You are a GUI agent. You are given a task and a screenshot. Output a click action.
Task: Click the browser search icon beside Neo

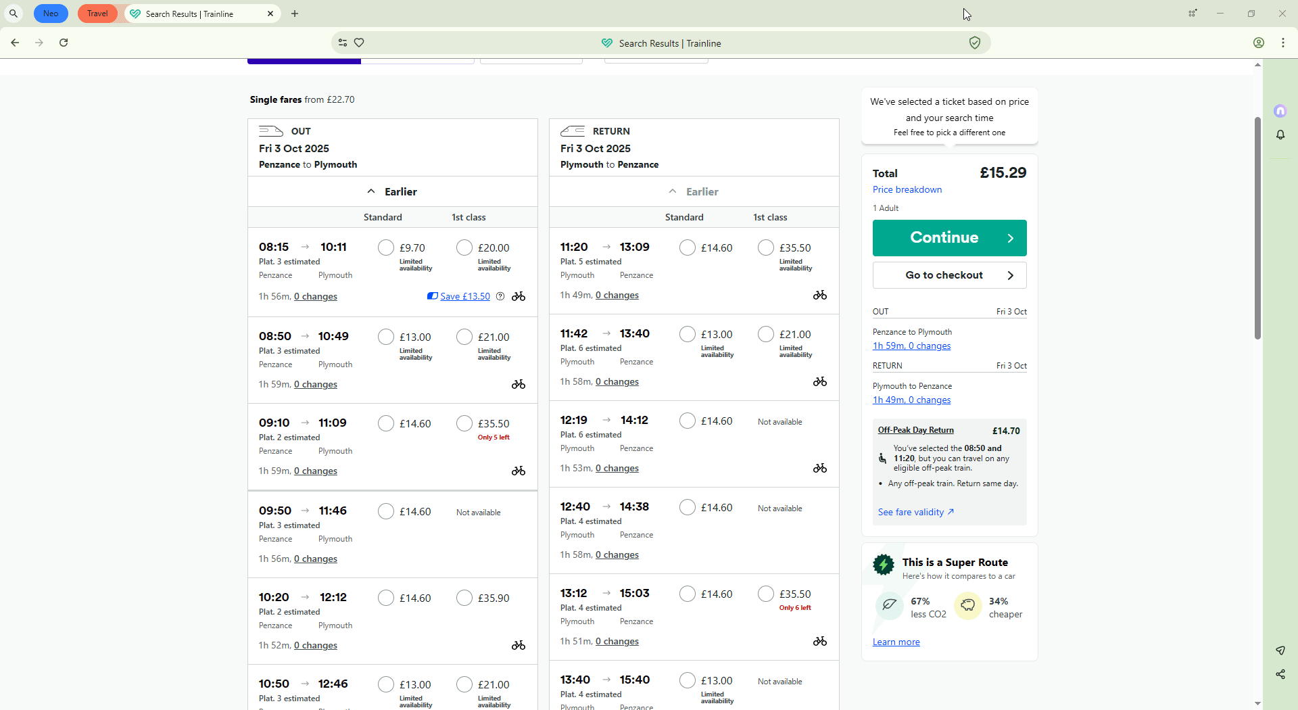(14, 14)
